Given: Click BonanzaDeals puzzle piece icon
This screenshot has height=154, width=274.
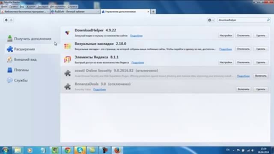Looking at the screenshot, I should pos(68,86).
